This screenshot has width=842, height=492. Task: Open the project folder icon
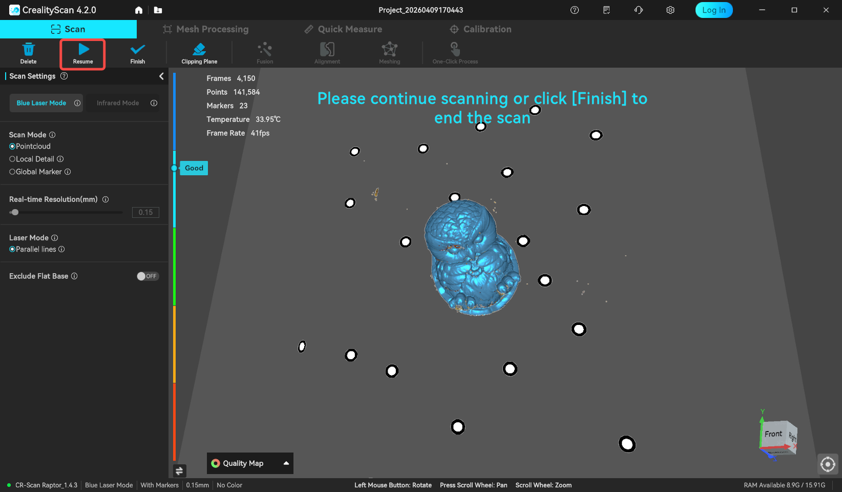pyautogui.click(x=158, y=10)
